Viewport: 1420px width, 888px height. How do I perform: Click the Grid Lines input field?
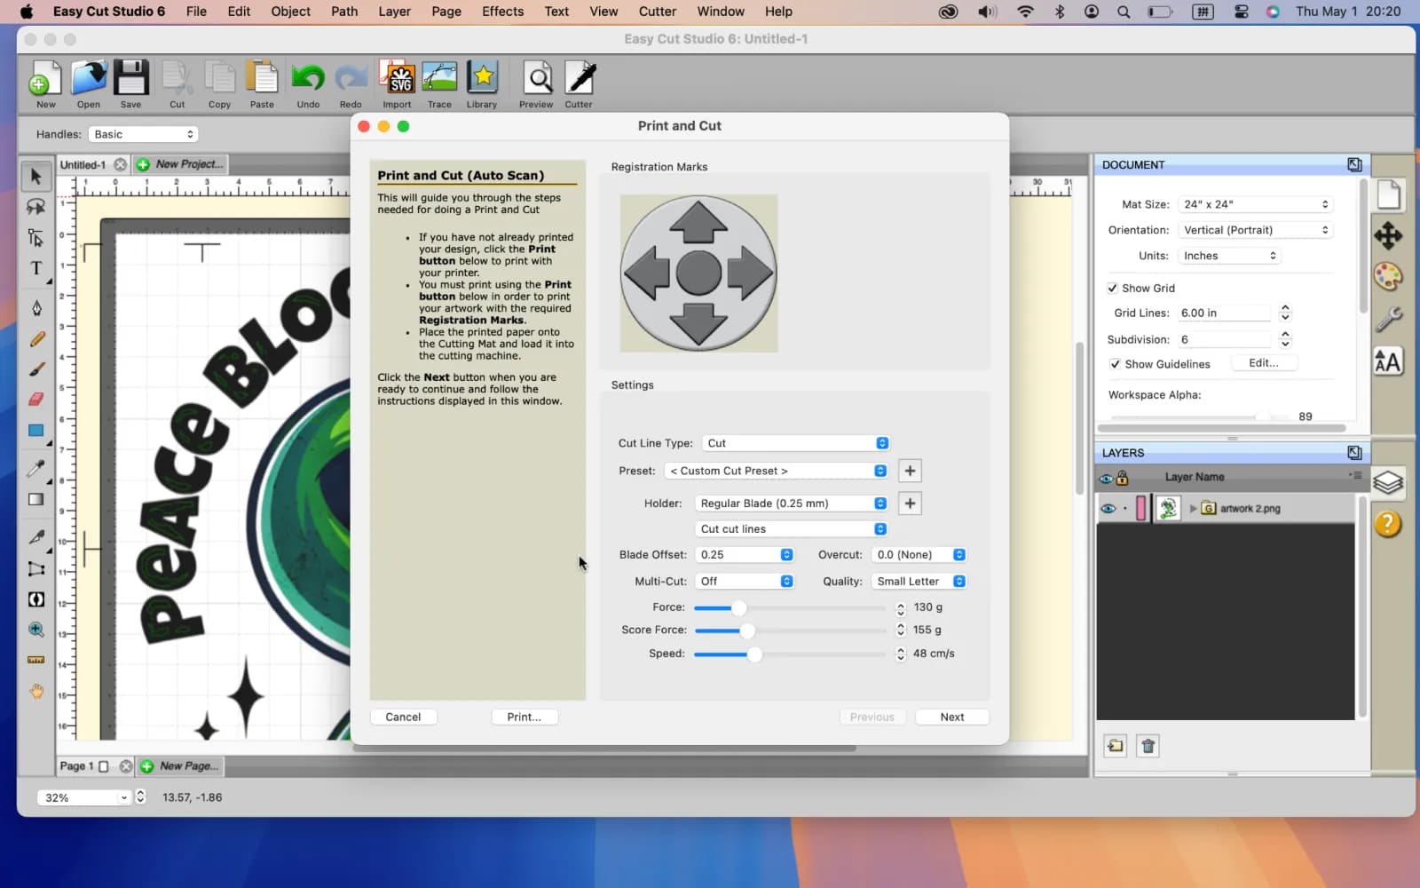[1225, 313]
